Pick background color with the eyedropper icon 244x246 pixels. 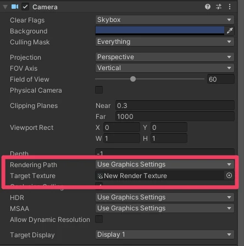point(230,31)
